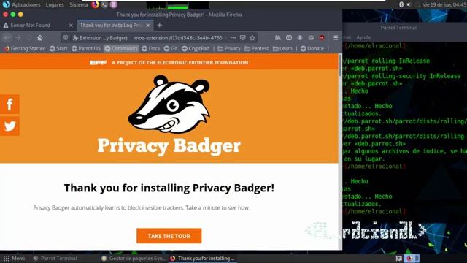Click TAKE THE TOUR button

point(169,236)
